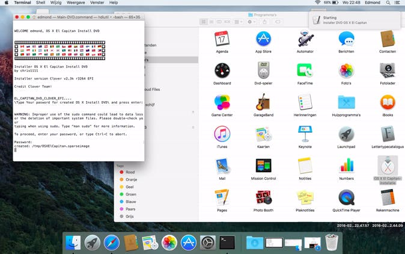
Task: Open the FaceTime app icon
Action: pyautogui.click(x=305, y=70)
